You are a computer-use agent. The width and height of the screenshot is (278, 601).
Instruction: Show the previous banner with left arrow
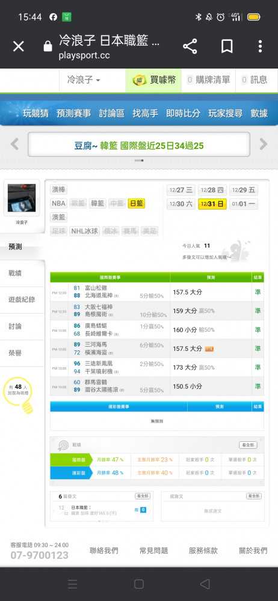pyautogui.click(x=14, y=144)
